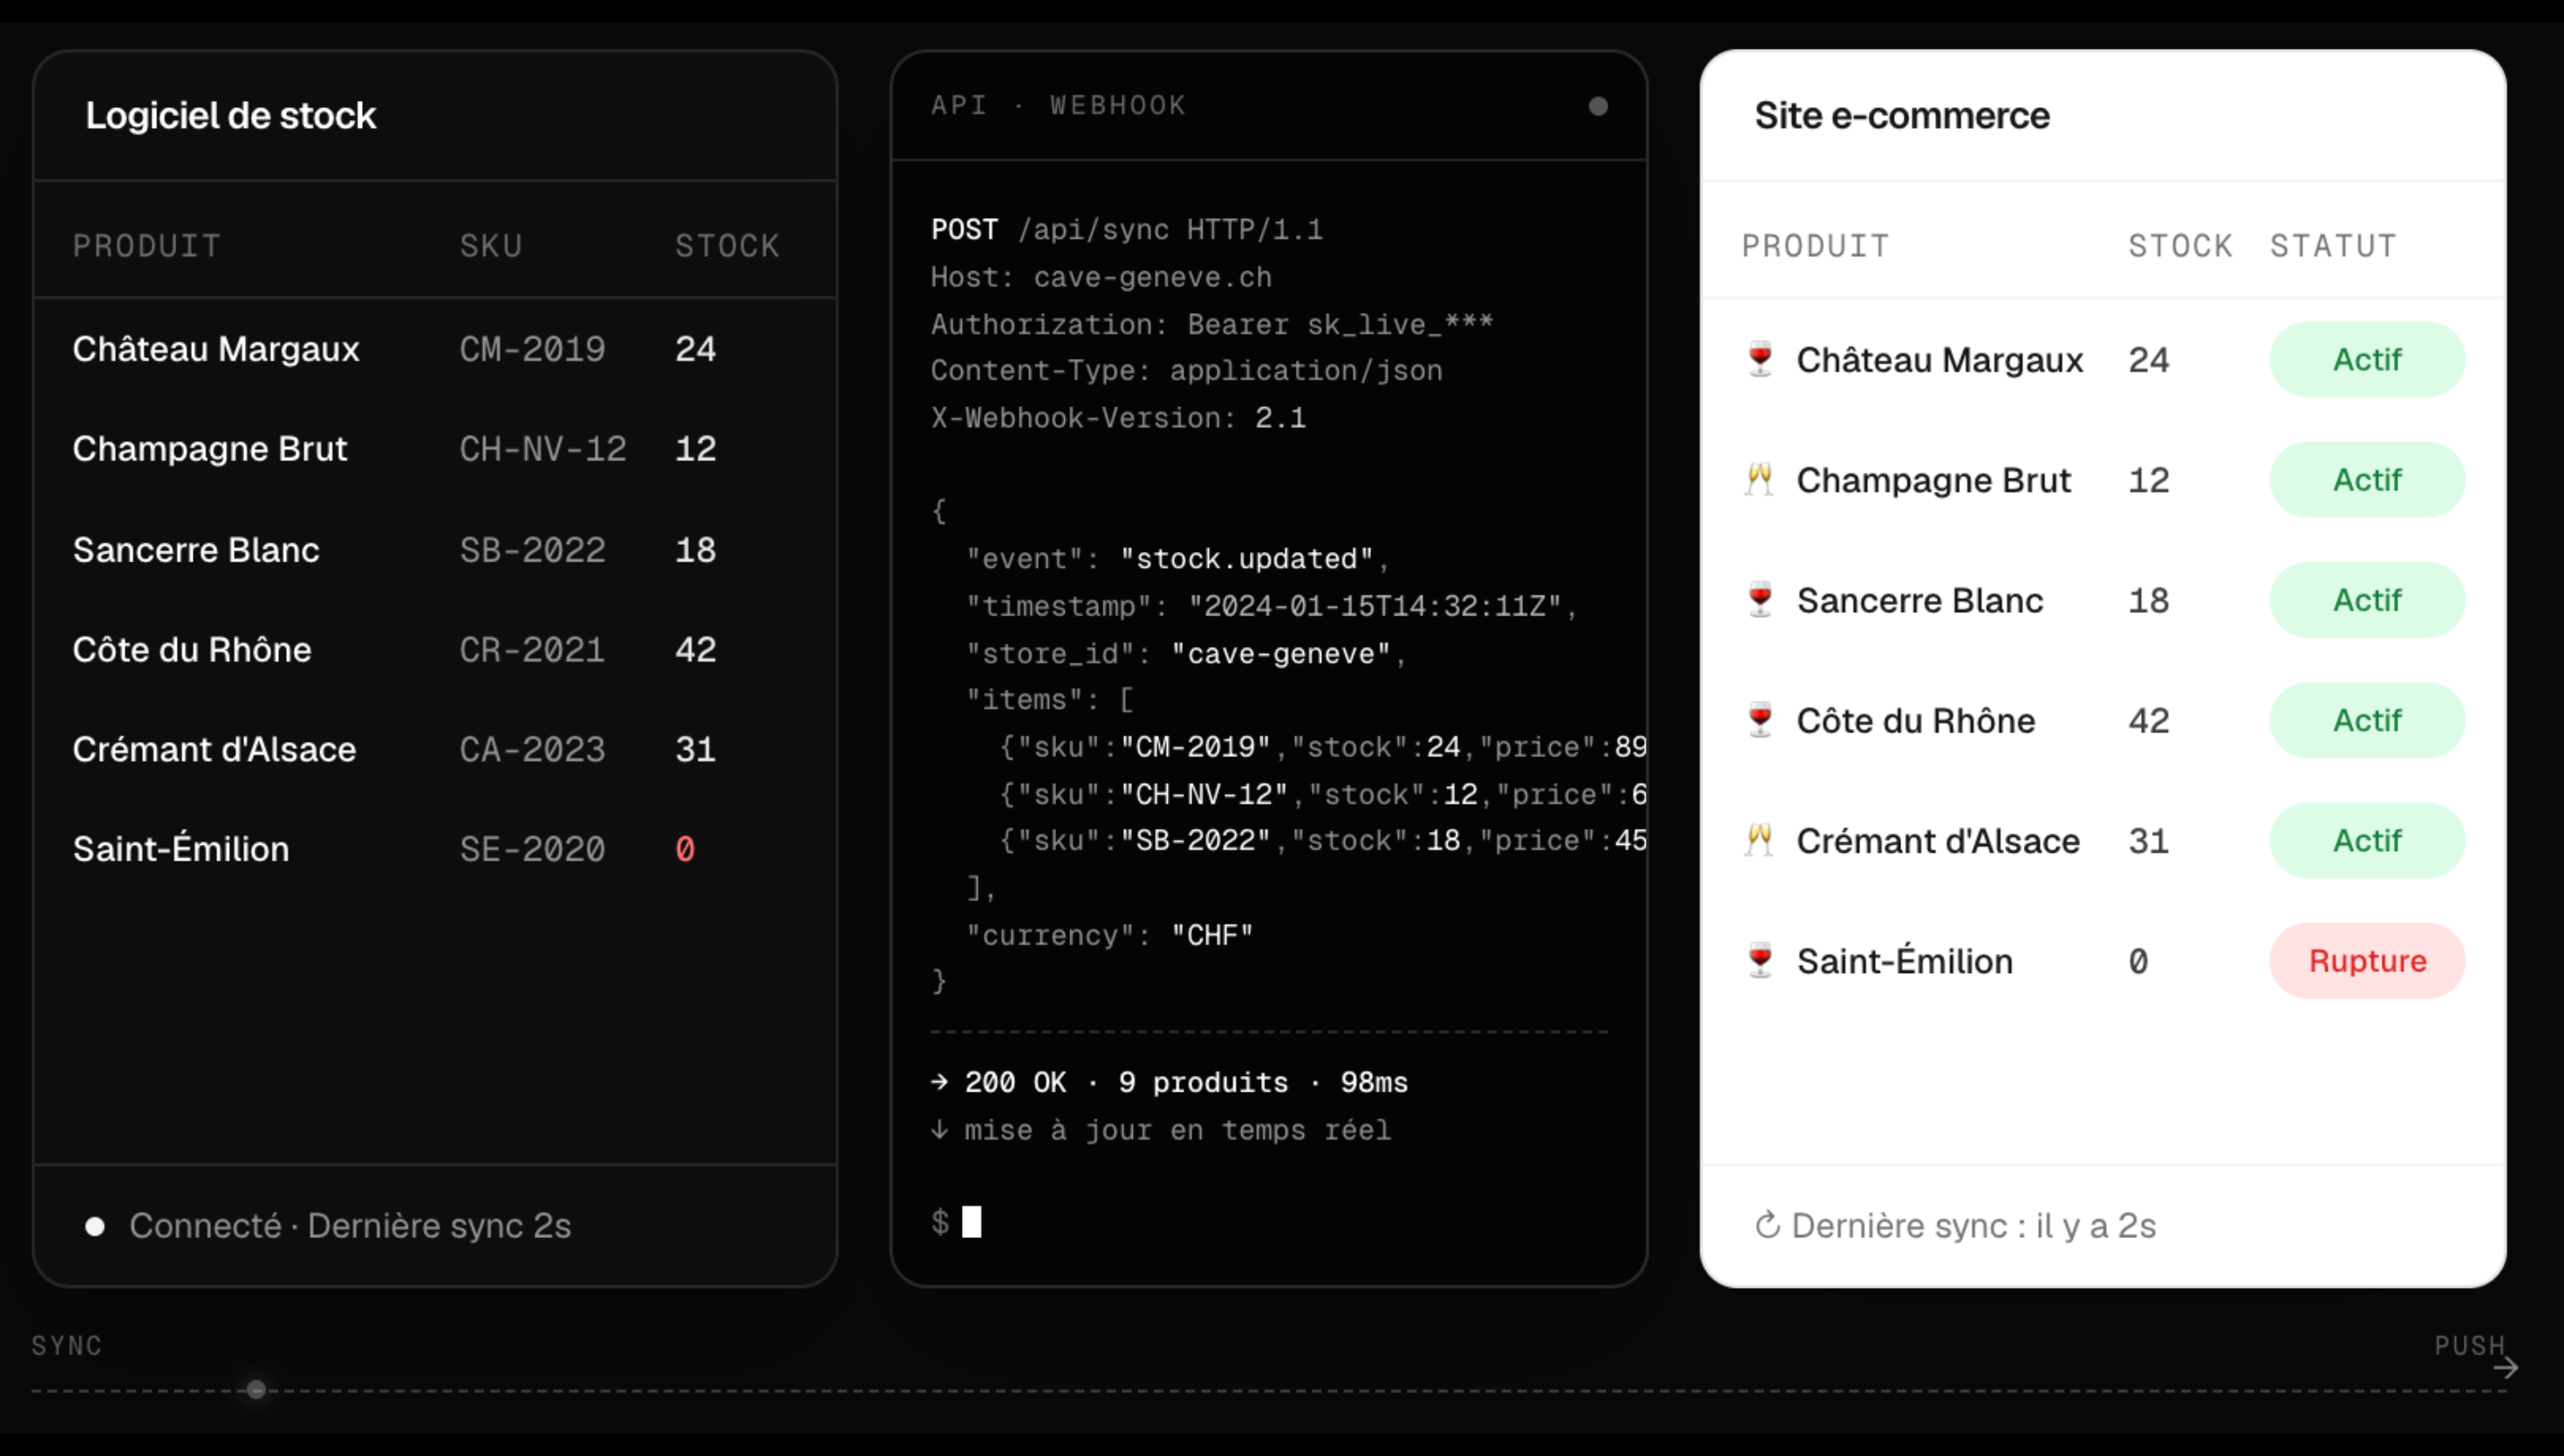Click the terminal cursor after the dollar prompt

coord(971,1221)
